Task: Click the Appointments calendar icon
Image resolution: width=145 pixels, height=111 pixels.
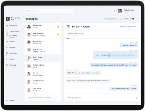Action: pyautogui.click(x=7, y=32)
